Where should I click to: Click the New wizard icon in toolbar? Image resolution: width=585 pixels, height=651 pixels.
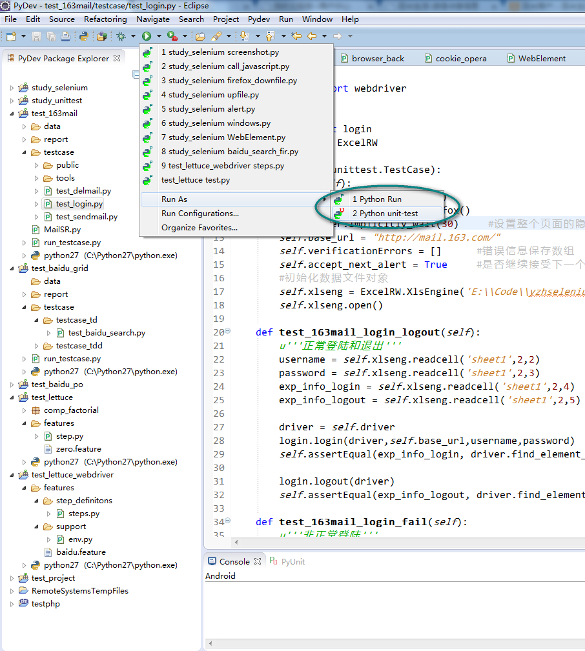click(x=10, y=36)
